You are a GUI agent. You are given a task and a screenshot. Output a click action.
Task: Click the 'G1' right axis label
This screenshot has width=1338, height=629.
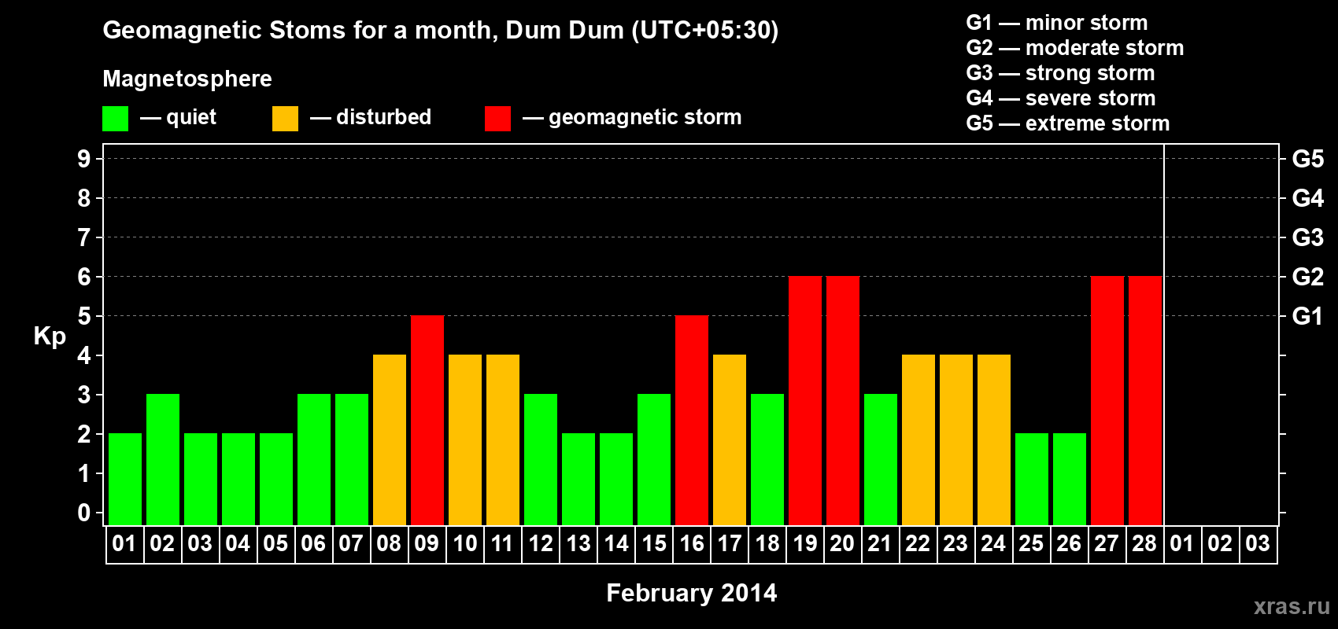(x=1308, y=316)
